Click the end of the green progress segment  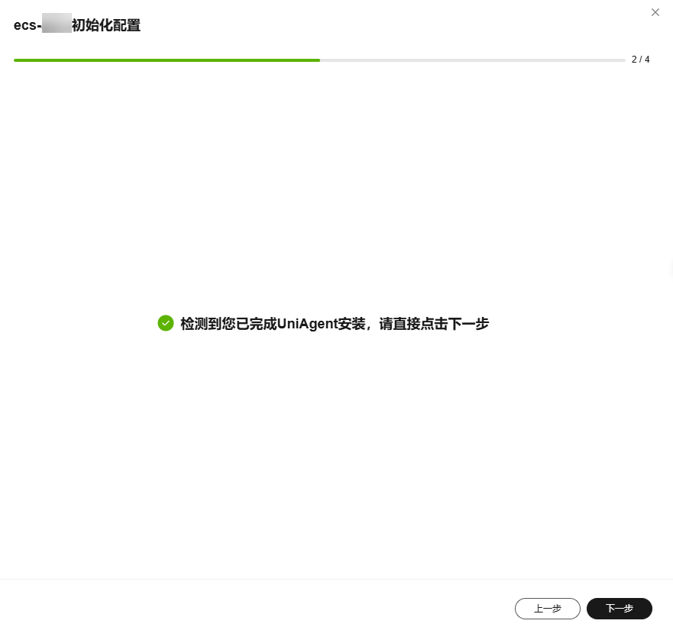point(319,60)
